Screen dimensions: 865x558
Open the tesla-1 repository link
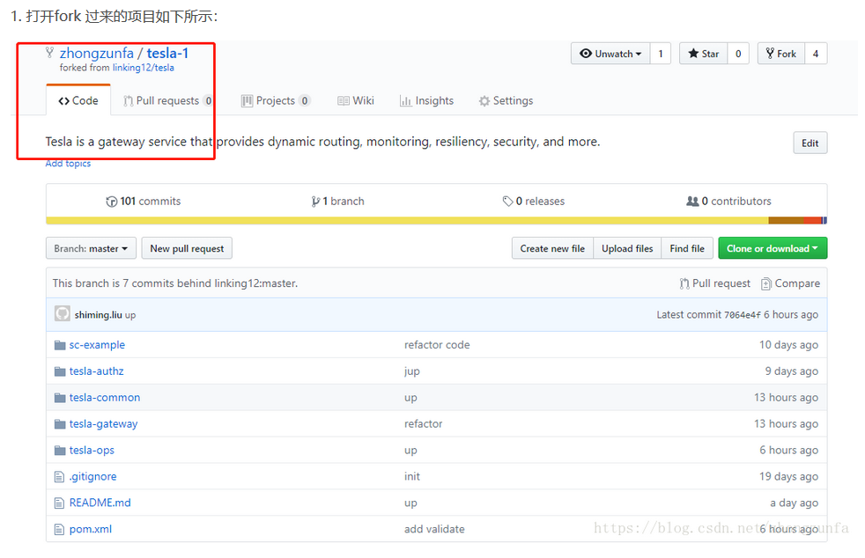tap(167, 54)
